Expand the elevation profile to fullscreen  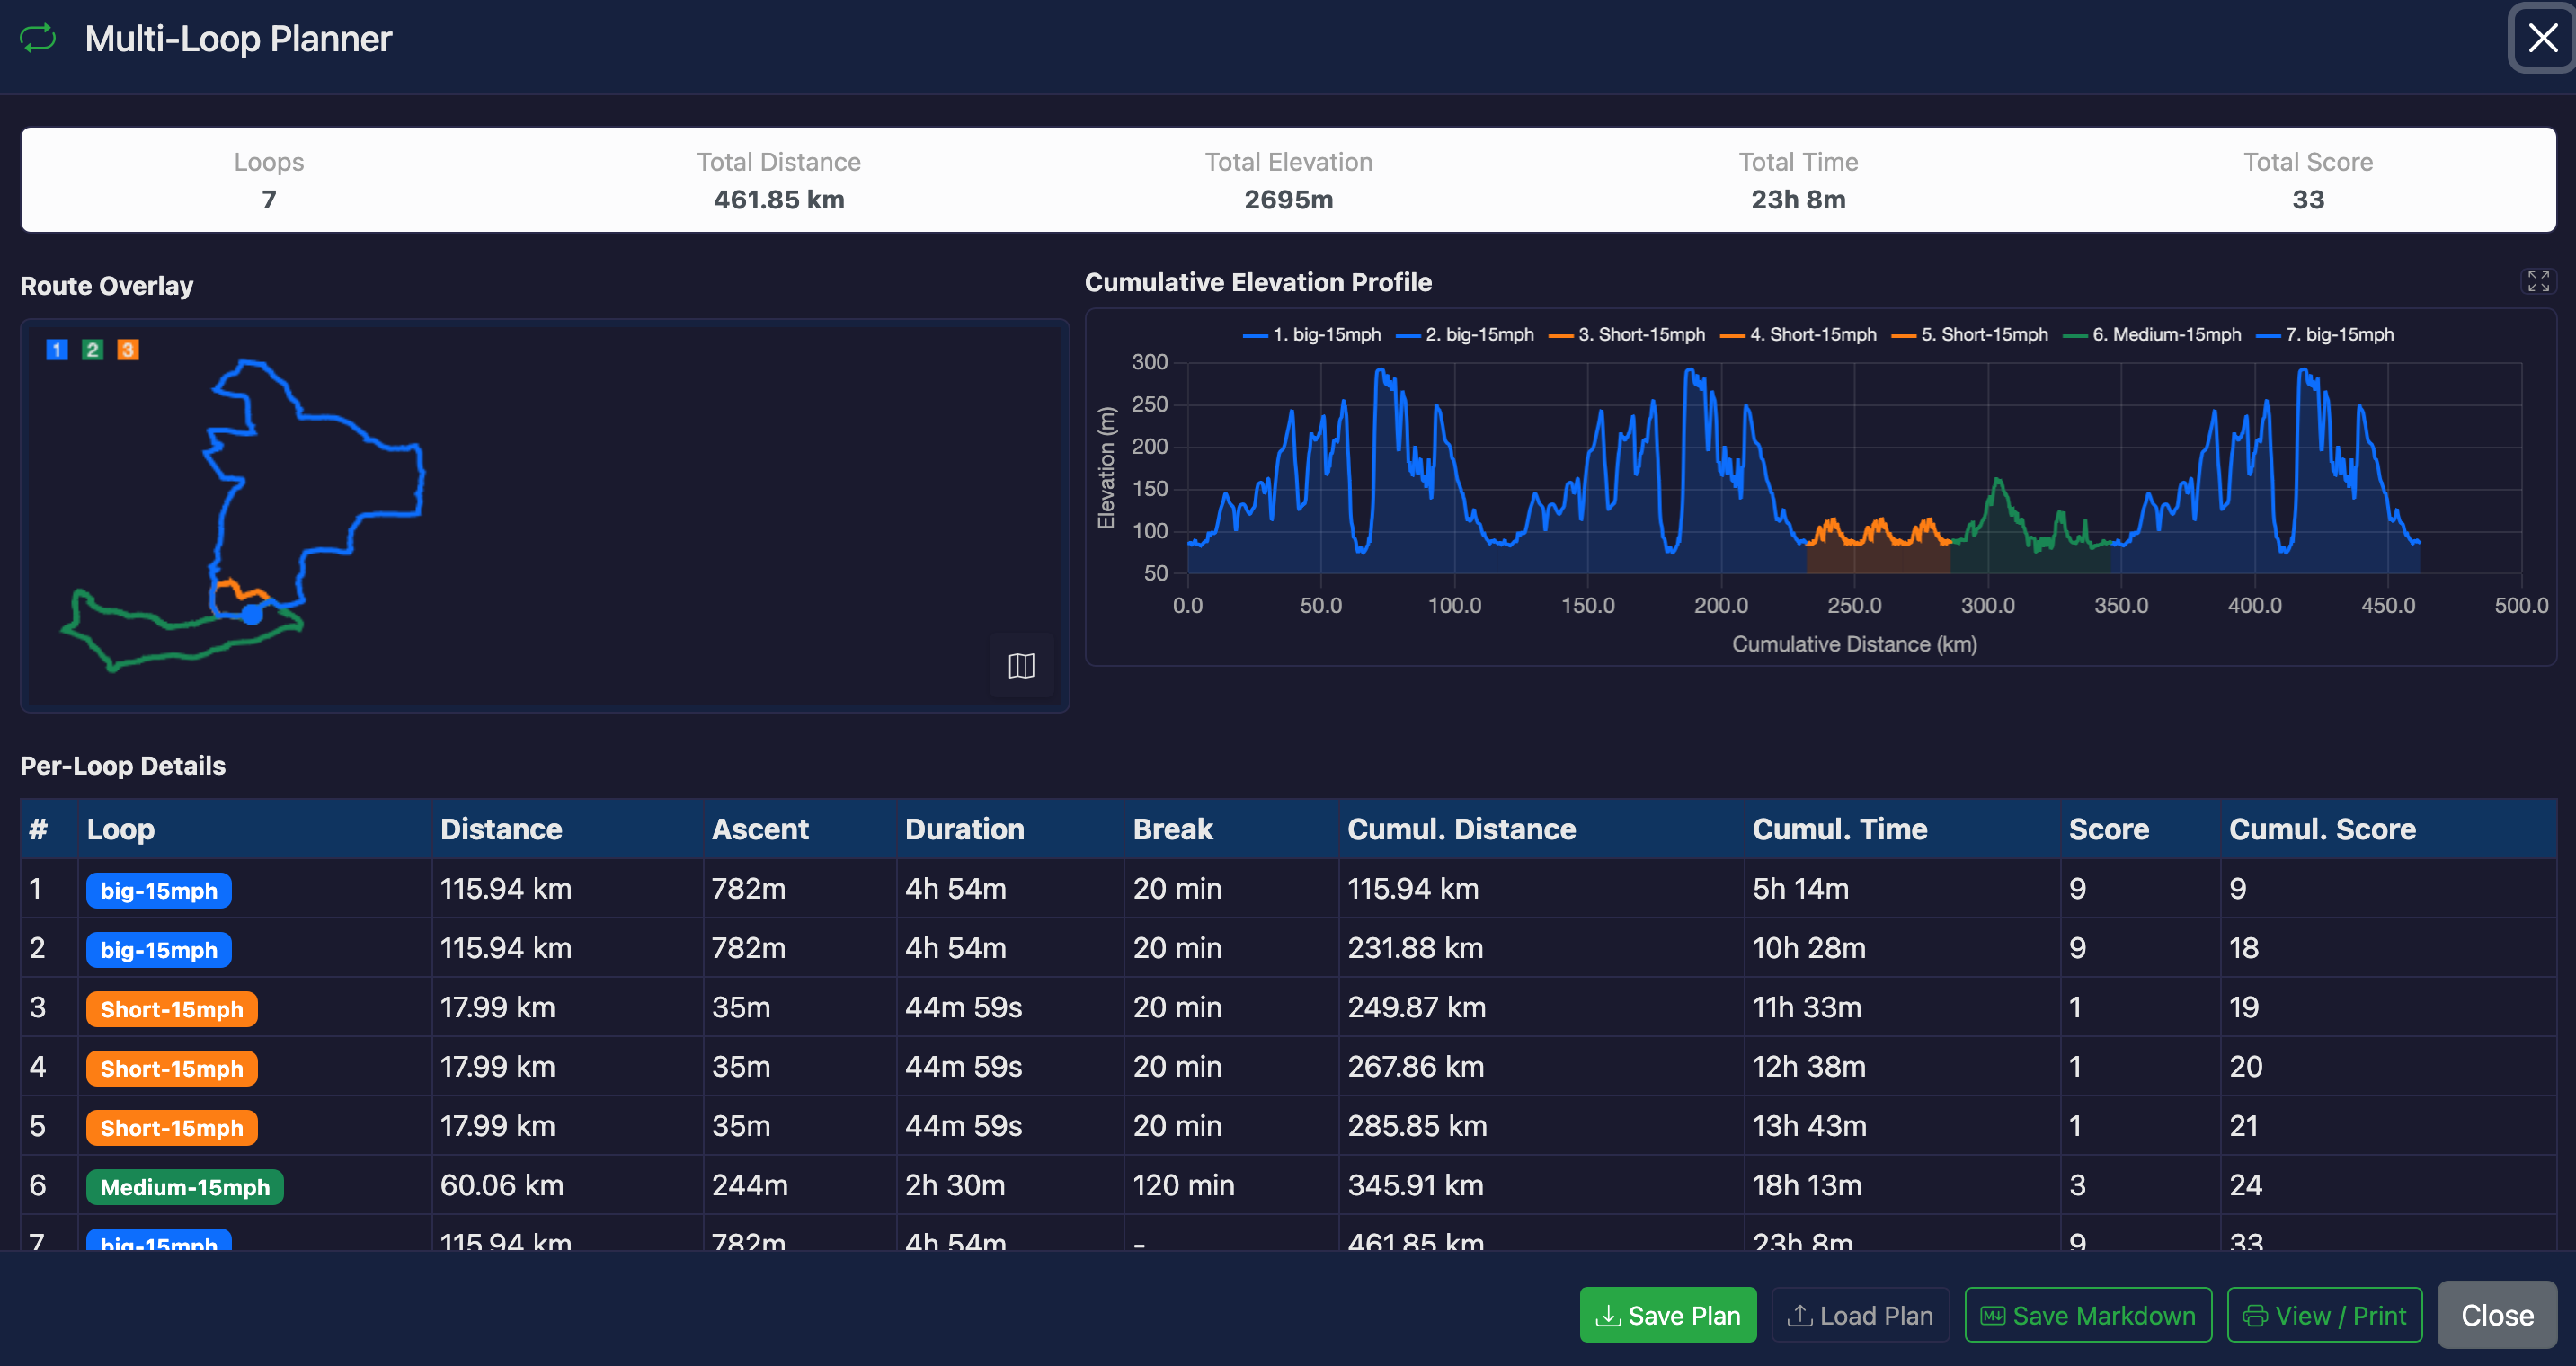(x=2538, y=281)
